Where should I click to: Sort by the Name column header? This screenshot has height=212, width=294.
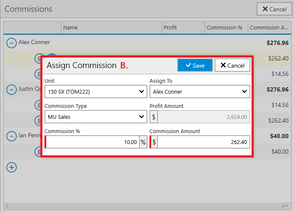pyautogui.click(x=111, y=28)
